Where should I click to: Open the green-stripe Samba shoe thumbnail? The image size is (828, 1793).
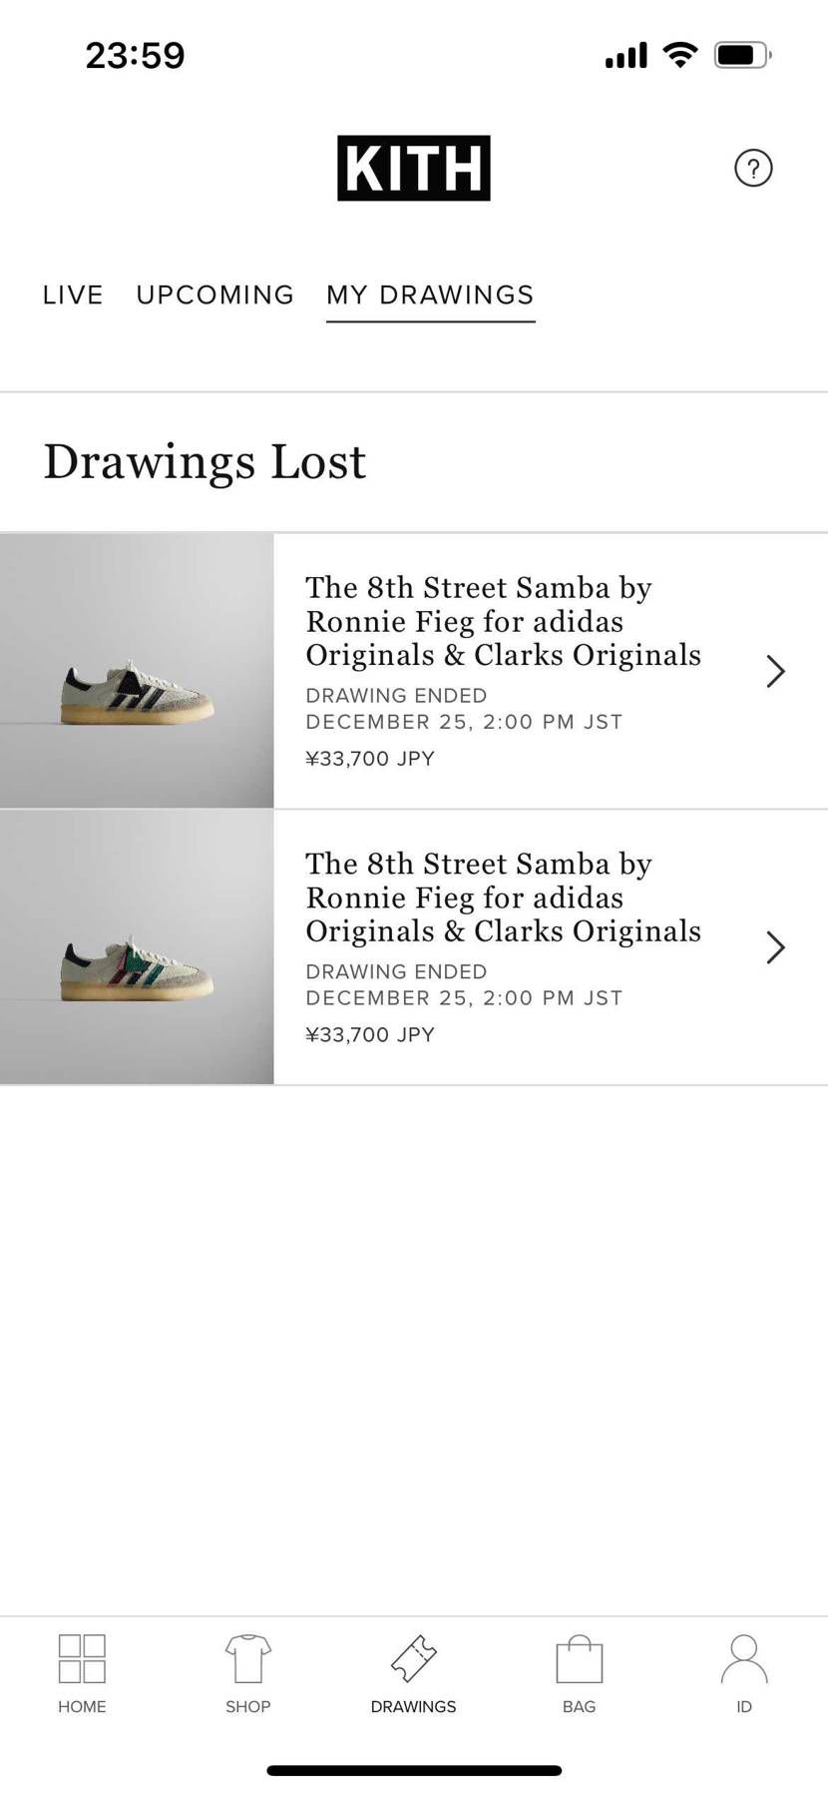(137, 947)
